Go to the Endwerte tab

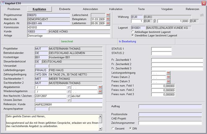tap(64, 9)
